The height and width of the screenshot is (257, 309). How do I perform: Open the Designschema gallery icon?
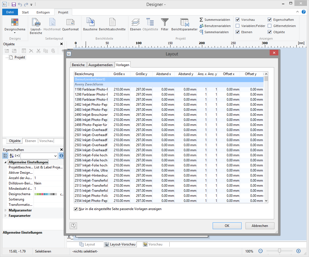click(x=15, y=22)
